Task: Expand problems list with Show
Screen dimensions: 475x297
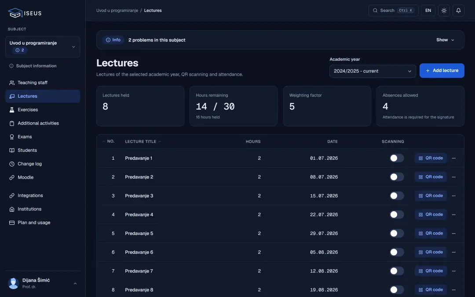Action: coord(445,40)
